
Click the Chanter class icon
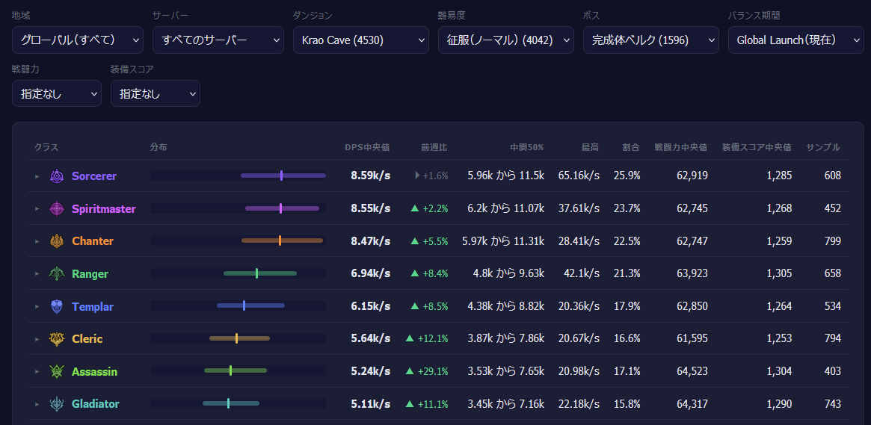pos(58,241)
